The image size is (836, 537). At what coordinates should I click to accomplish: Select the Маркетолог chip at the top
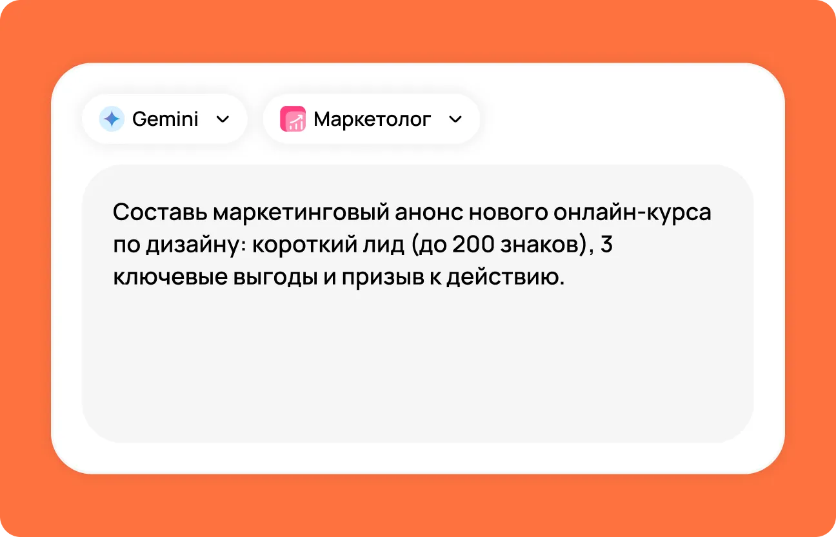pos(371,119)
